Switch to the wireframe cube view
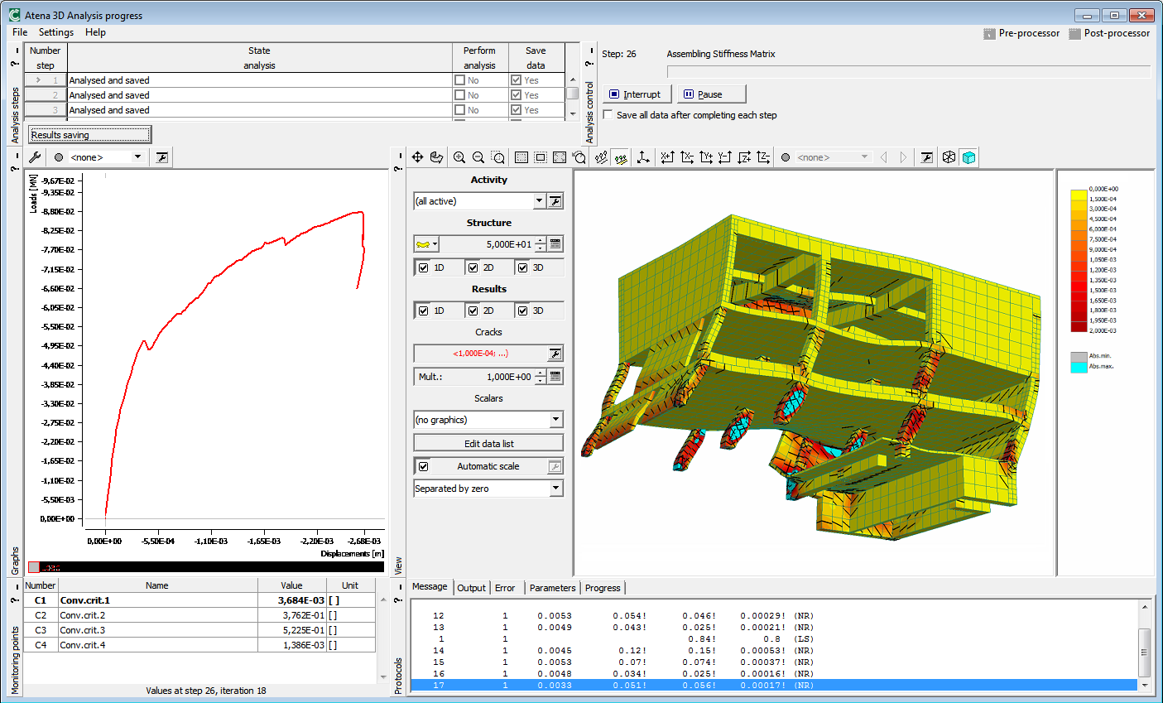Viewport: 1163px width, 703px height. tap(949, 157)
